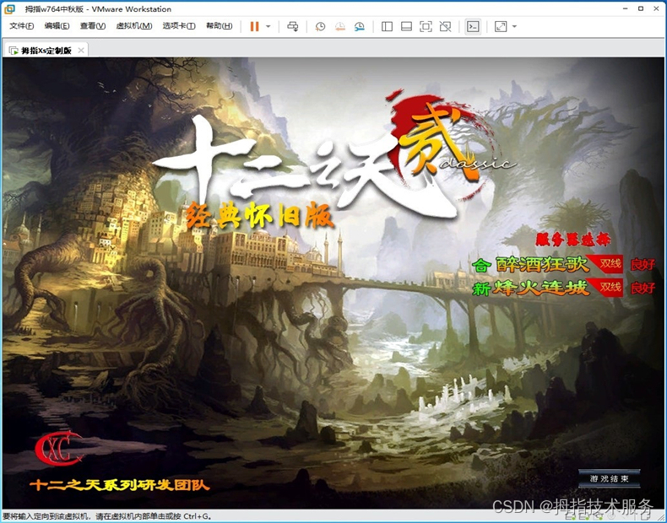Select the 醉酒狂歌 server
The image size is (667, 523).
coord(543,264)
